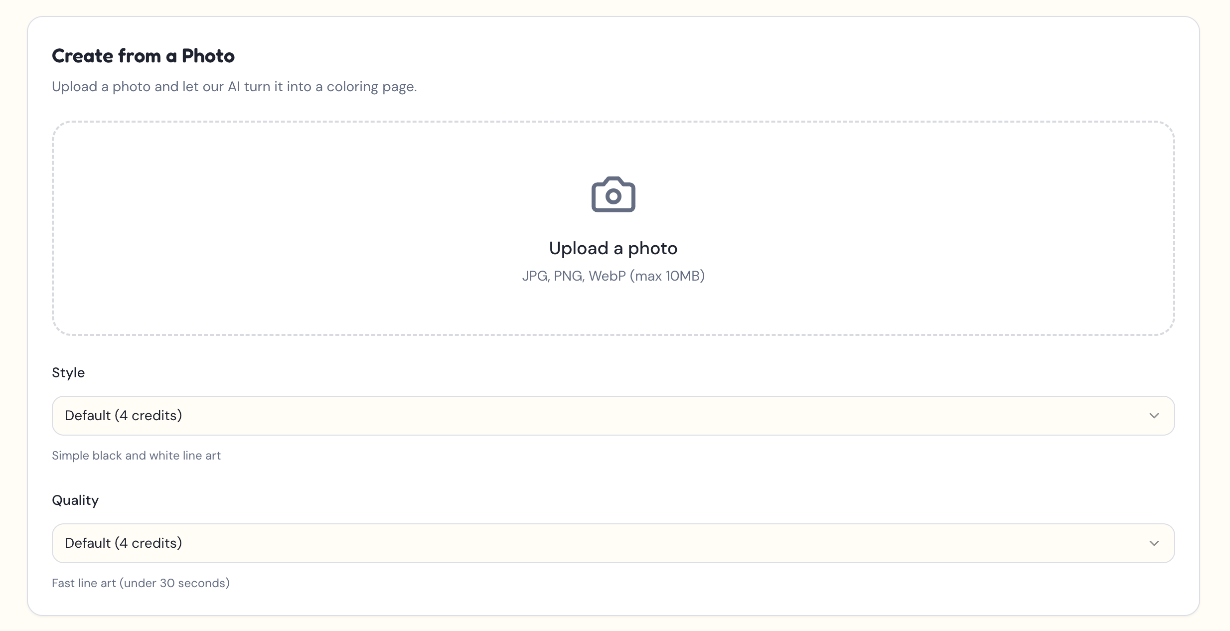The height and width of the screenshot is (631, 1230).
Task: Open the Style dropdown
Action: click(613, 415)
